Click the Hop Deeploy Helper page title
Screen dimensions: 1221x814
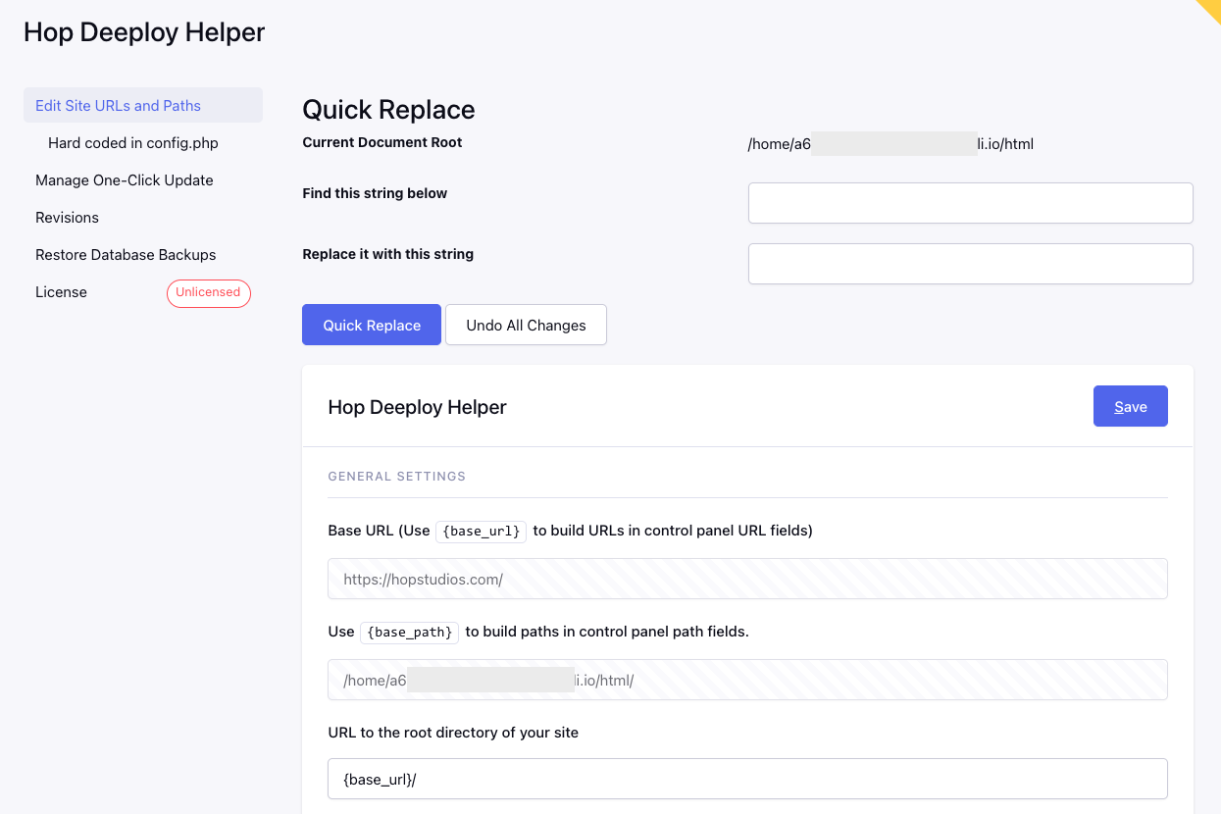click(144, 31)
